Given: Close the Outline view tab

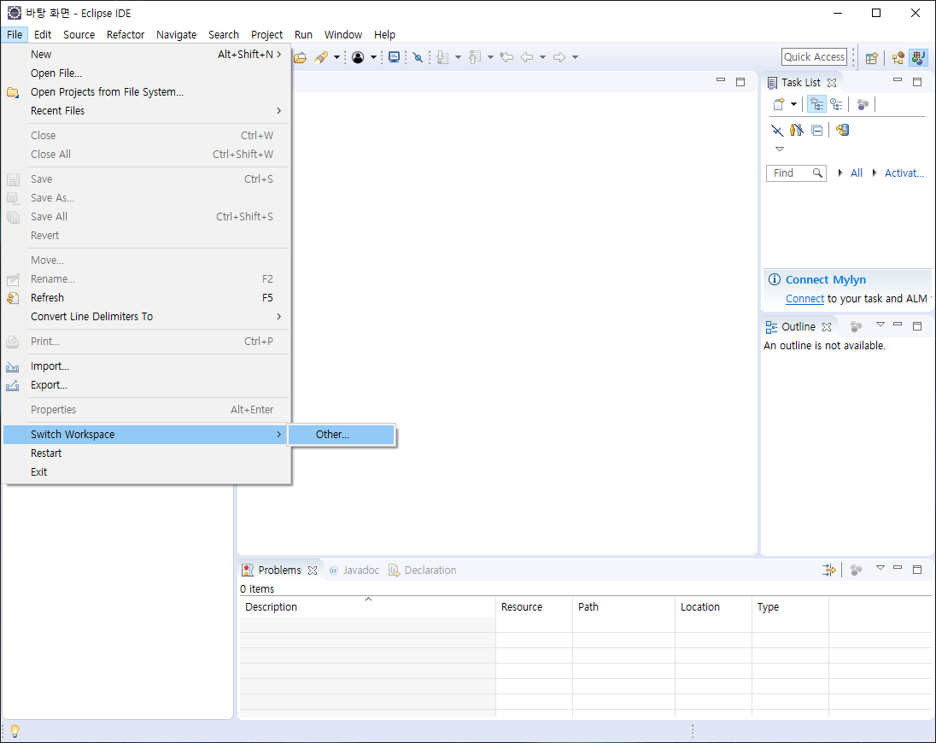Looking at the screenshot, I should (827, 327).
